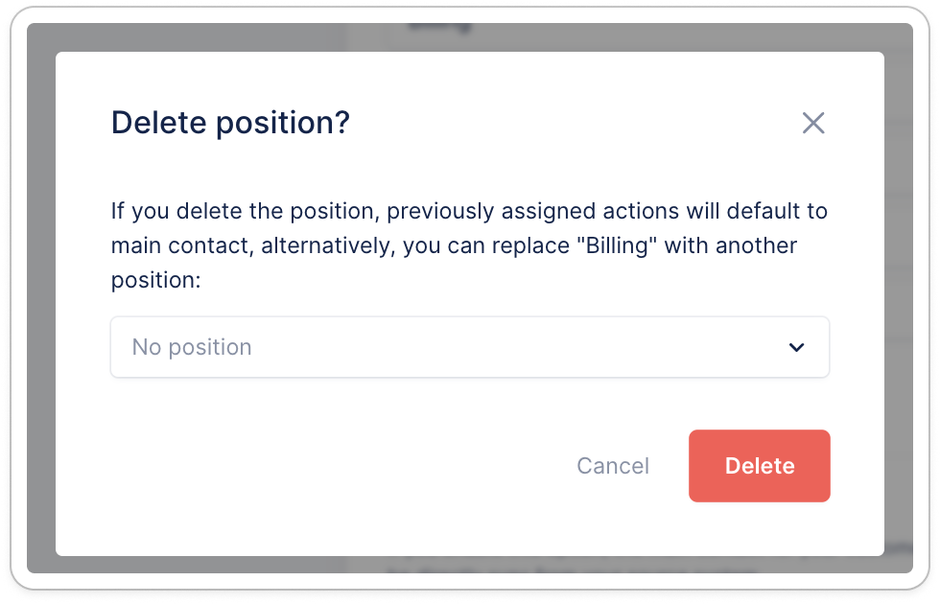Expand the replacement position combo box
940x604 pixels.
tap(470, 347)
